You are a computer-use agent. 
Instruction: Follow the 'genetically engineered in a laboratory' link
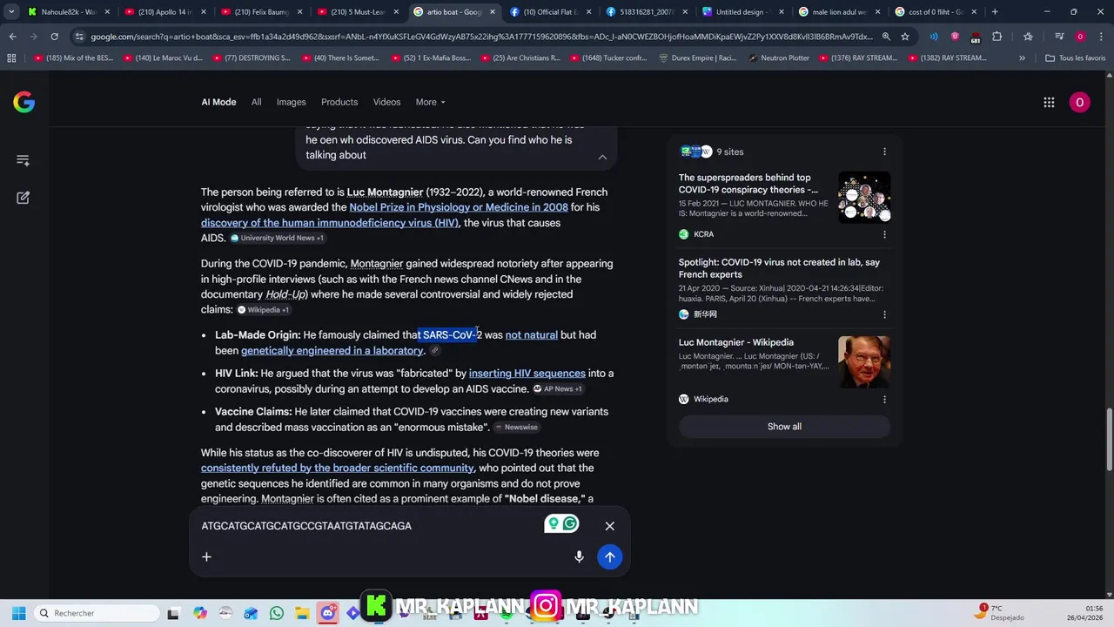click(332, 351)
